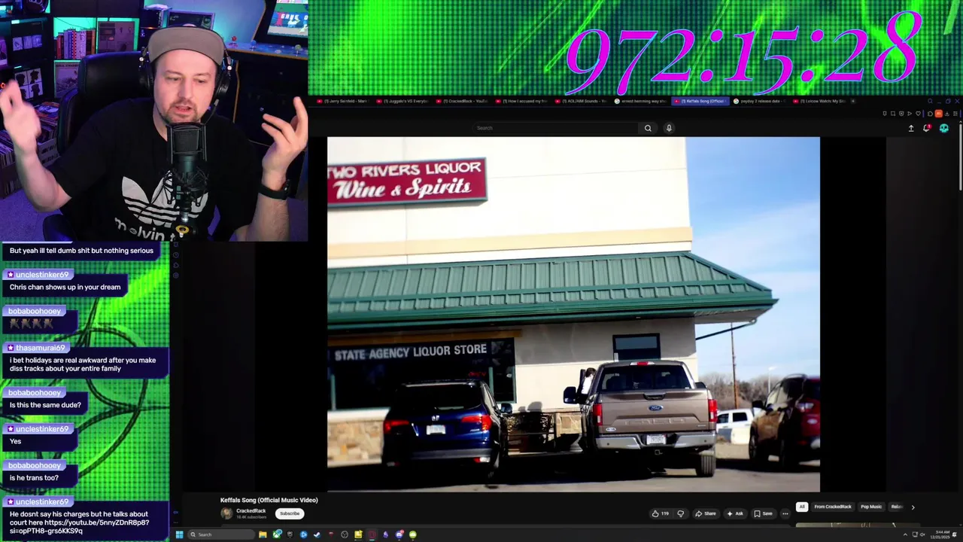
Task: Open YouTube create/upload icon
Action: point(911,128)
